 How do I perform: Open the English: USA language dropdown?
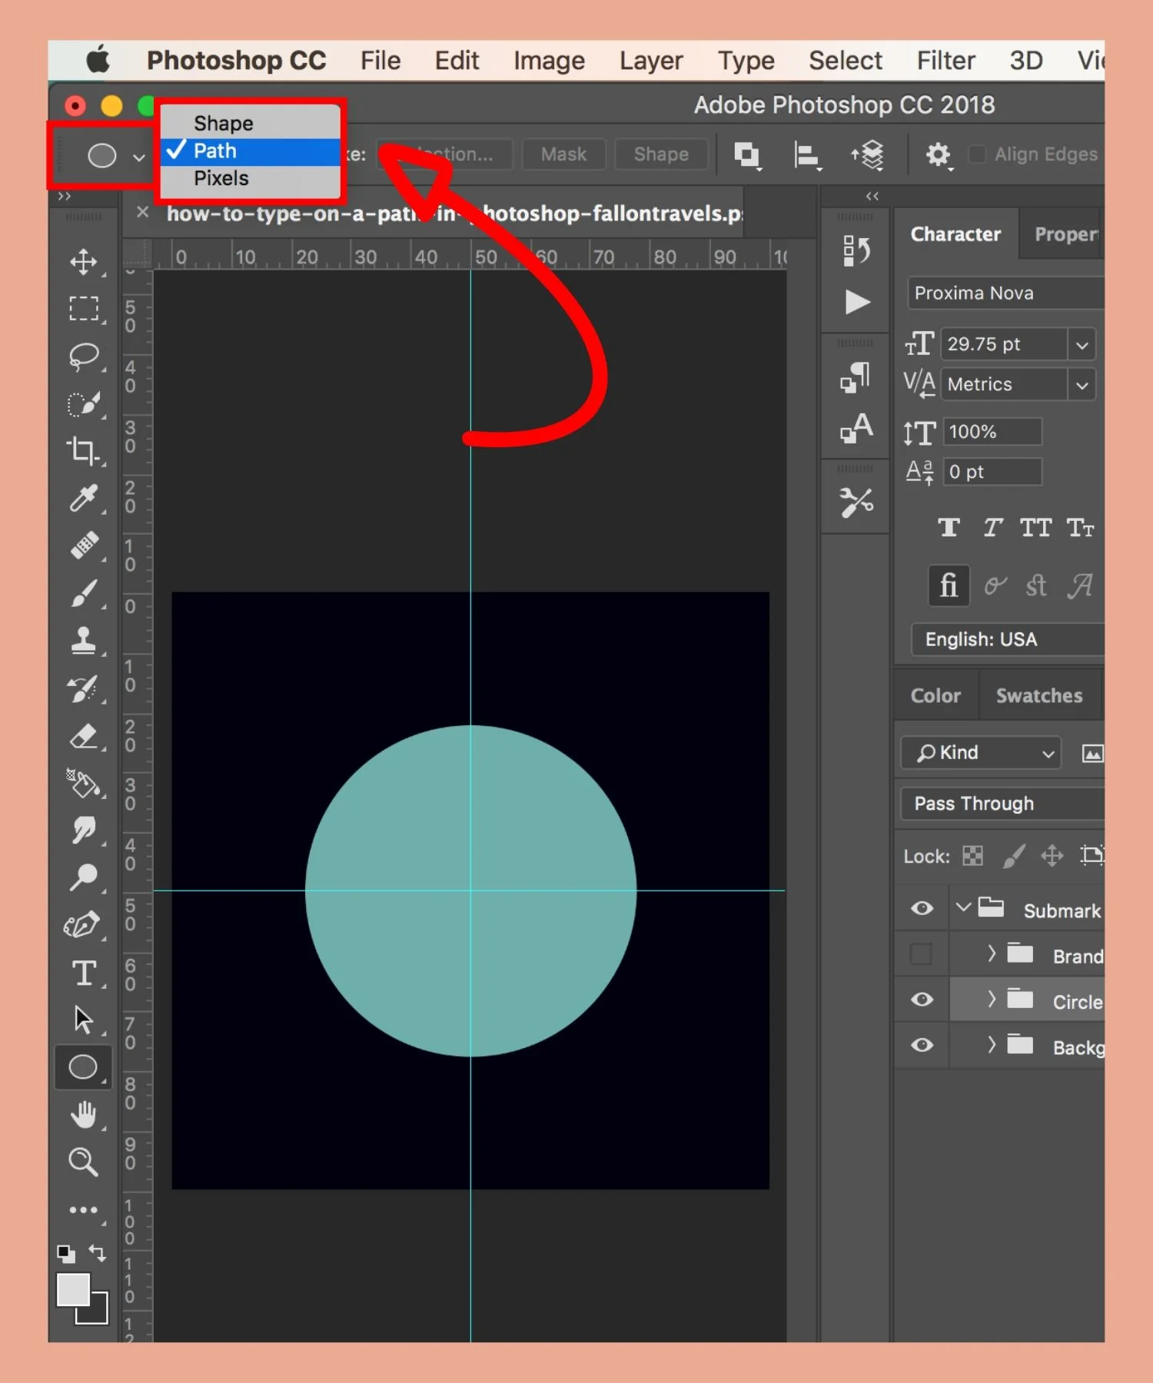pyautogui.click(x=1008, y=640)
